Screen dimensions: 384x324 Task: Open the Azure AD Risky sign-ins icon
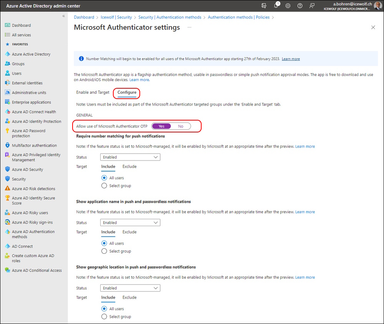[x=8, y=222]
